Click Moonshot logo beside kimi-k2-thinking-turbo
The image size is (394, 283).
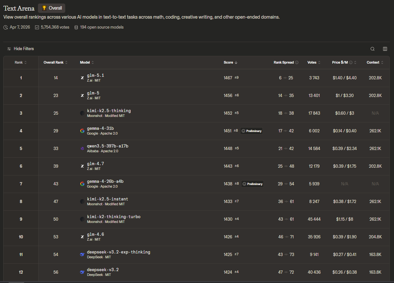(82, 219)
